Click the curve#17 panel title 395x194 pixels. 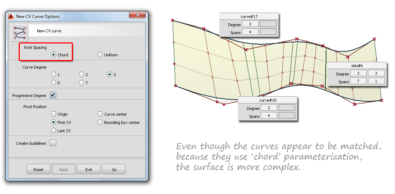[x=249, y=17]
